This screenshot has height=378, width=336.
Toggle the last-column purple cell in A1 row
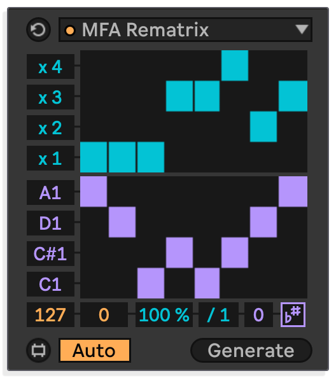point(293,192)
